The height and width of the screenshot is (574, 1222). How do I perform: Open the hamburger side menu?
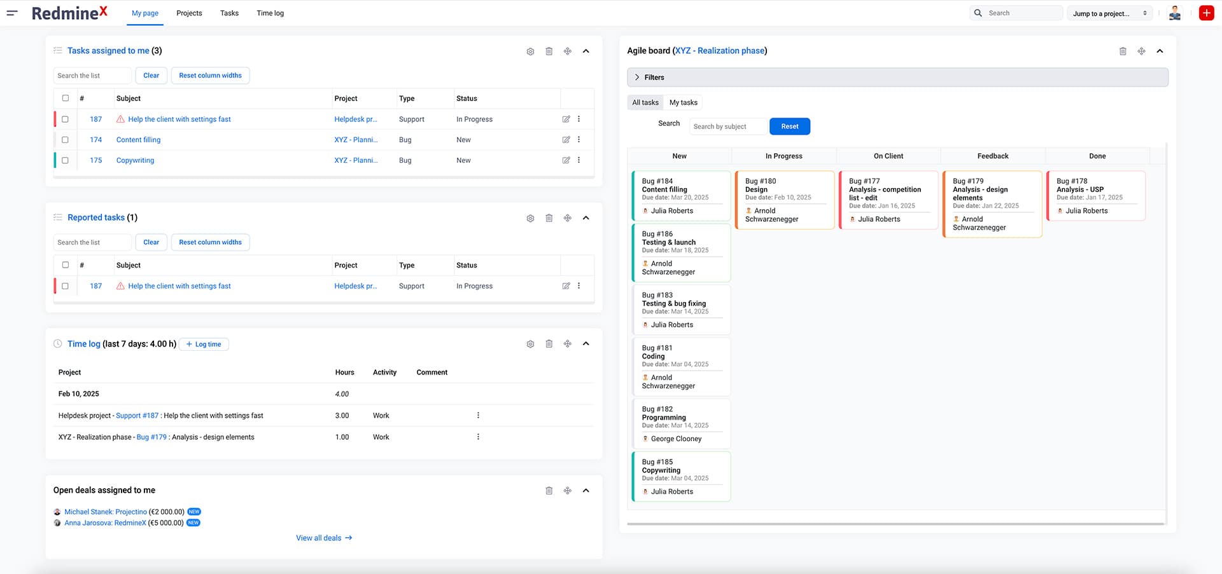tap(12, 13)
